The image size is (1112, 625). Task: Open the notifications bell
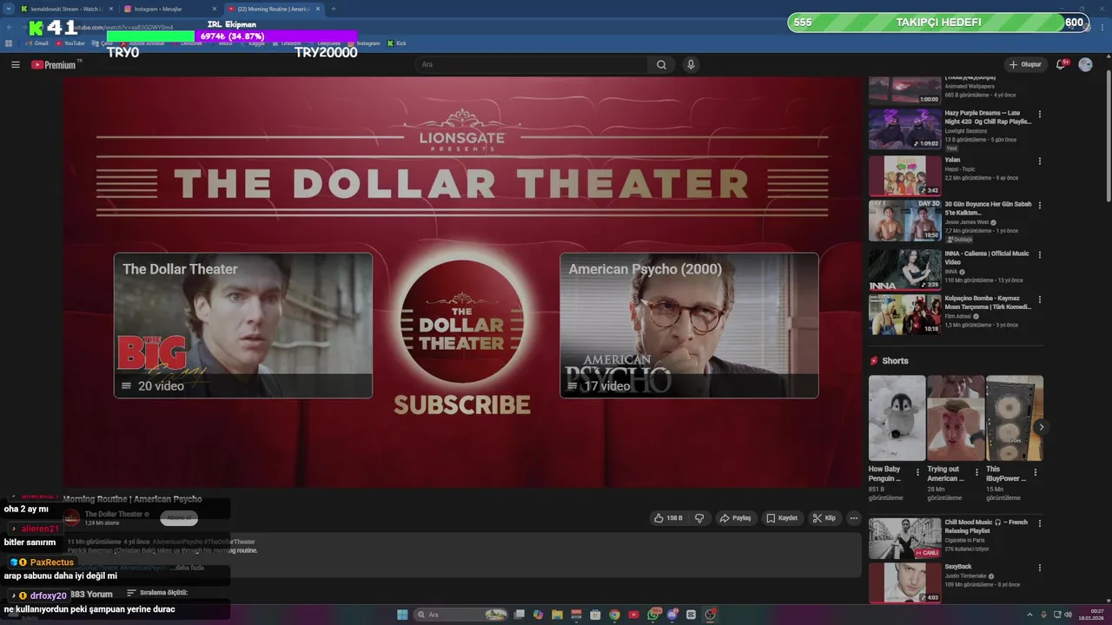pyautogui.click(x=1061, y=64)
